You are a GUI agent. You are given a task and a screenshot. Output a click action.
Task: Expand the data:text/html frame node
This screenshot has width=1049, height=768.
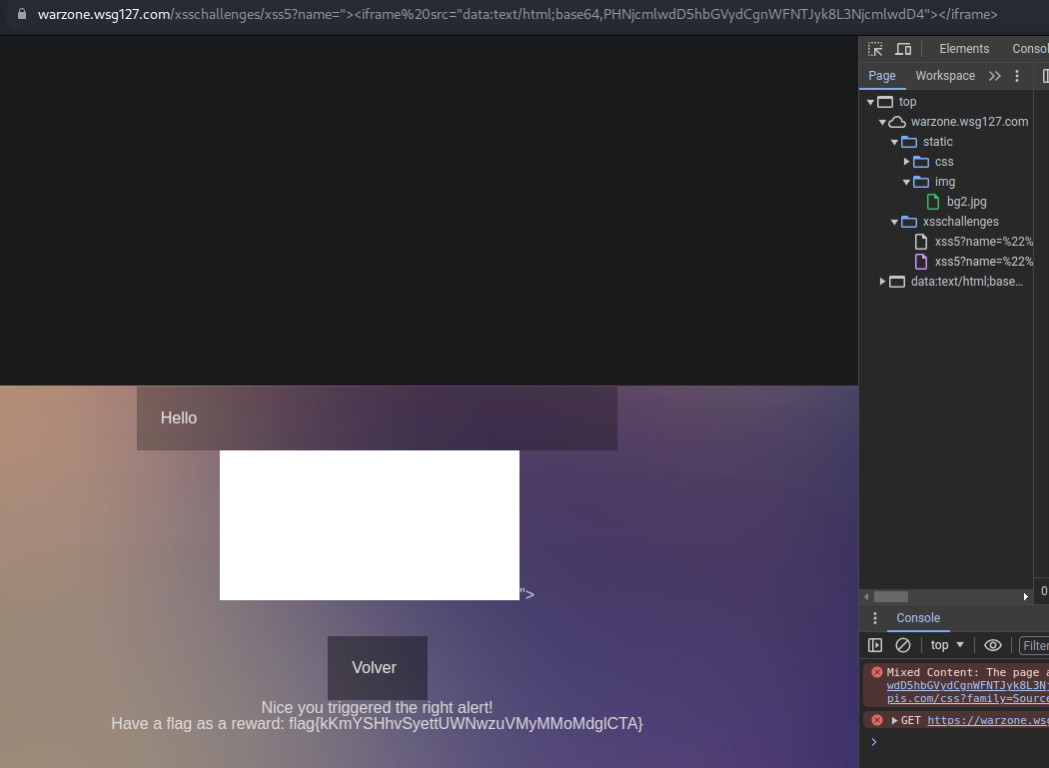[x=883, y=282]
